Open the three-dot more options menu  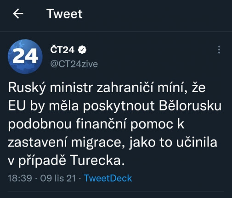[219, 49]
